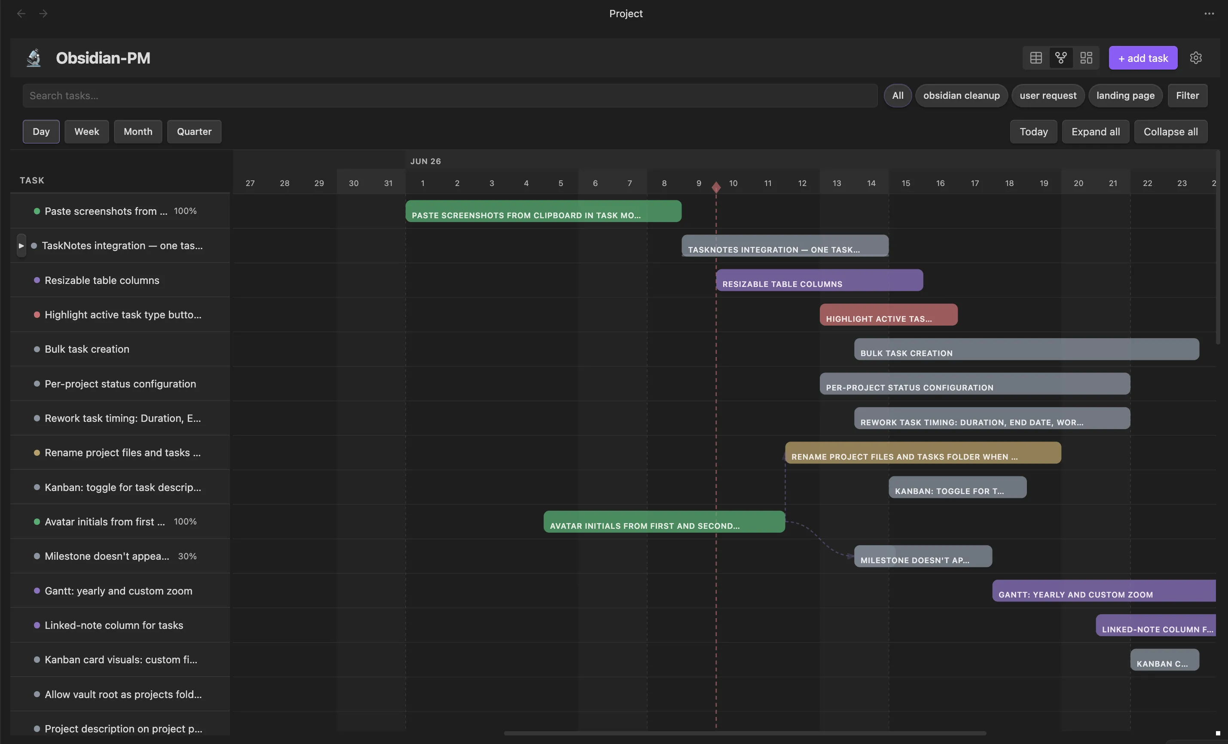1228x744 pixels.
Task: Open the 'Milestone doesn't appea...' task row
Action: click(x=120, y=556)
